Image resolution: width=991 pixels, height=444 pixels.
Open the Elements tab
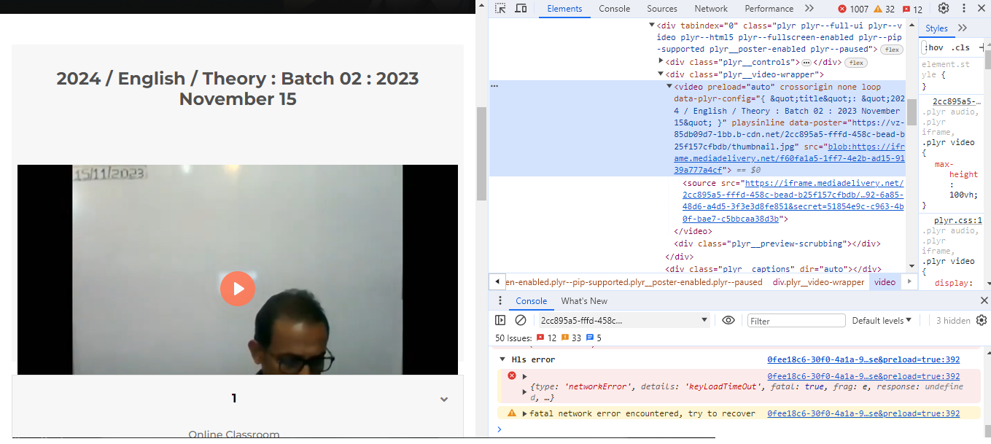point(565,9)
